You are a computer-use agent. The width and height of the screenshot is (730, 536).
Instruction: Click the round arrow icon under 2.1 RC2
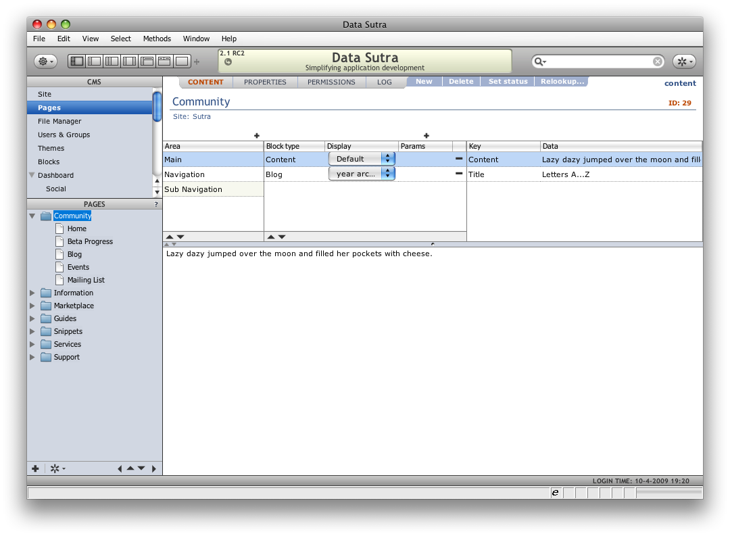(228, 62)
